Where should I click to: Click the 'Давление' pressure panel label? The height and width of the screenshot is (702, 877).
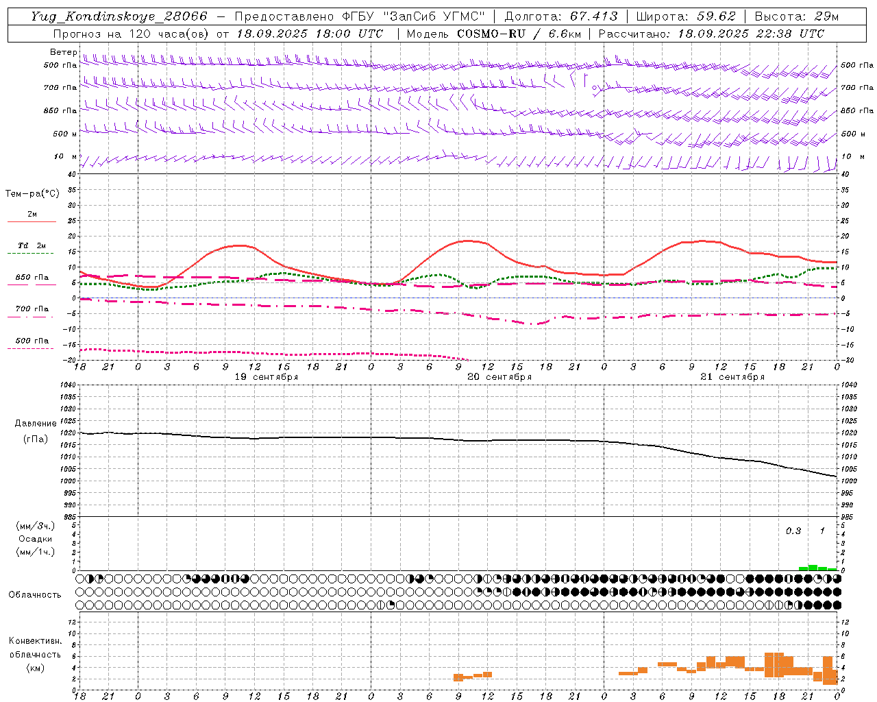click(36, 424)
